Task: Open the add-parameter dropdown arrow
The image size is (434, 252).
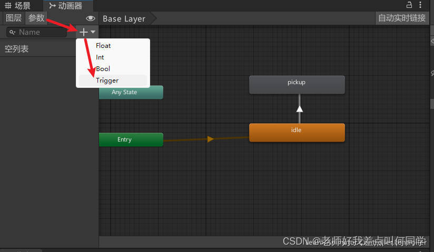Action: coord(93,32)
